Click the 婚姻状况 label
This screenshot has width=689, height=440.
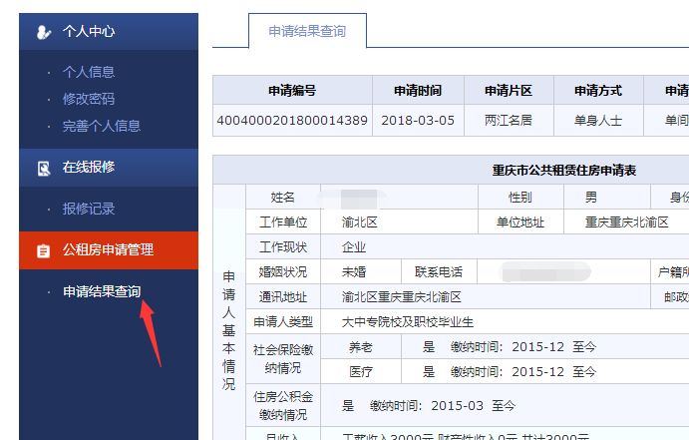tap(283, 272)
